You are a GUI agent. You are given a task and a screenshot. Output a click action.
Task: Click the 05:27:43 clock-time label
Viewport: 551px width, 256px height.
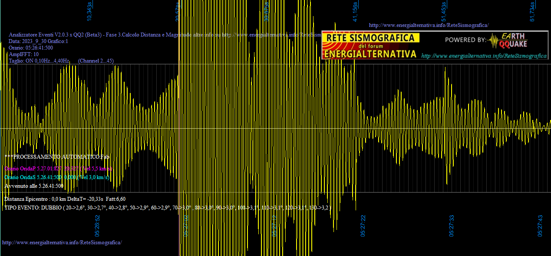[540, 225]
